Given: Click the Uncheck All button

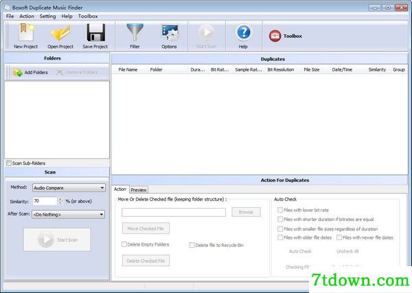Looking at the screenshot, I should coord(347,251).
